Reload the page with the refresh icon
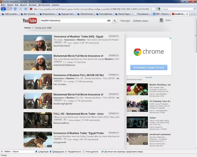The width and height of the screenshot is (197, 157). (15, 9)
